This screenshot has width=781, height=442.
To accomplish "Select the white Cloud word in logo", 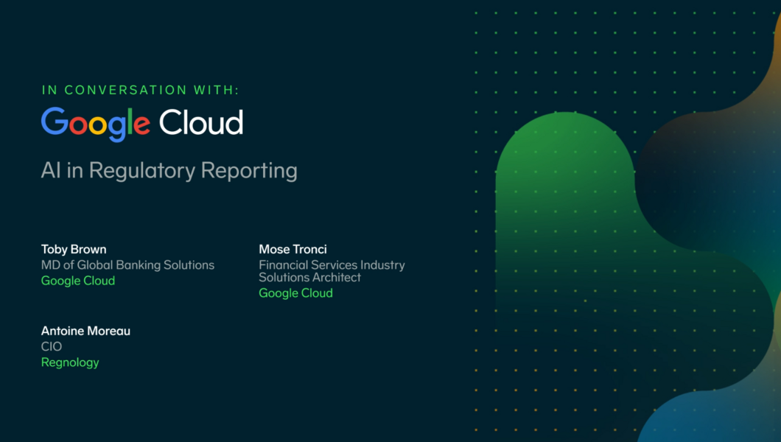I will pyautogui.click(x=201, y=122).
